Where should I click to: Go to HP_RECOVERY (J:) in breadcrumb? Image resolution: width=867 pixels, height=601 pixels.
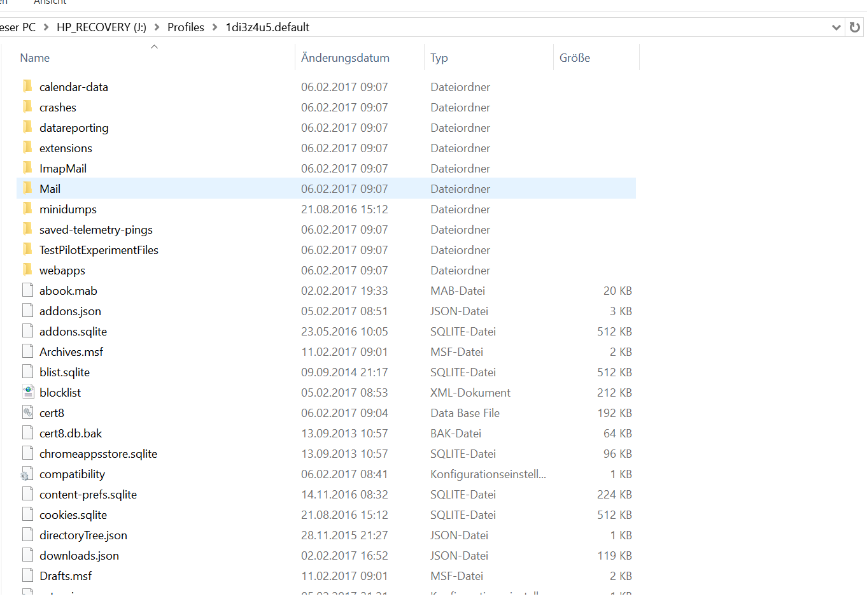tap(101, 27)
